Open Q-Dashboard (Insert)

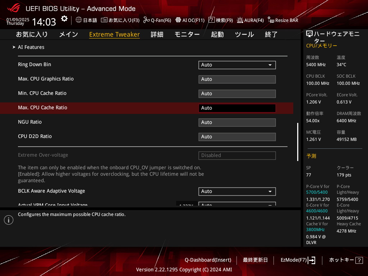(x=208, y=260)
